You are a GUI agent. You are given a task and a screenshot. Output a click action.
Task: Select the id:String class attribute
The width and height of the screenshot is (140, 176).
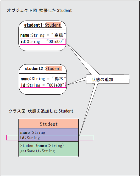pos(30,138)
